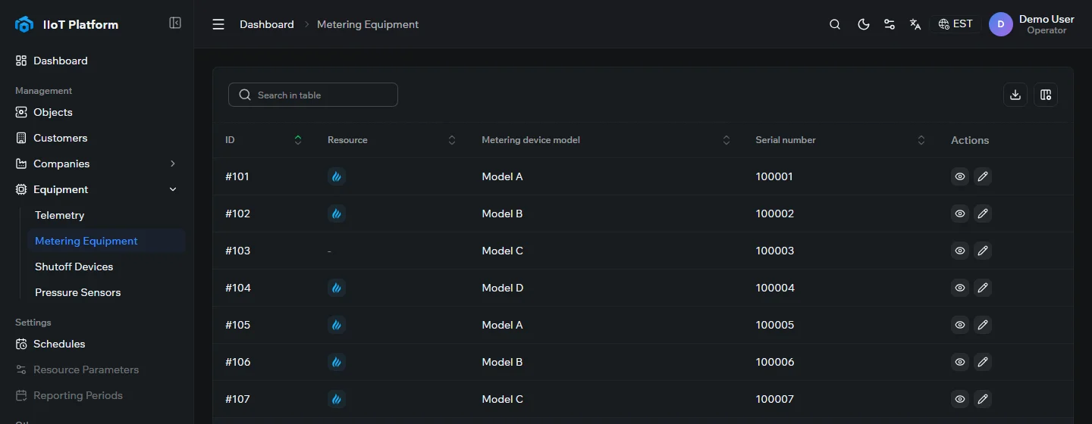
Task: Open the Customers sidebar item
Action: [97, 138]
